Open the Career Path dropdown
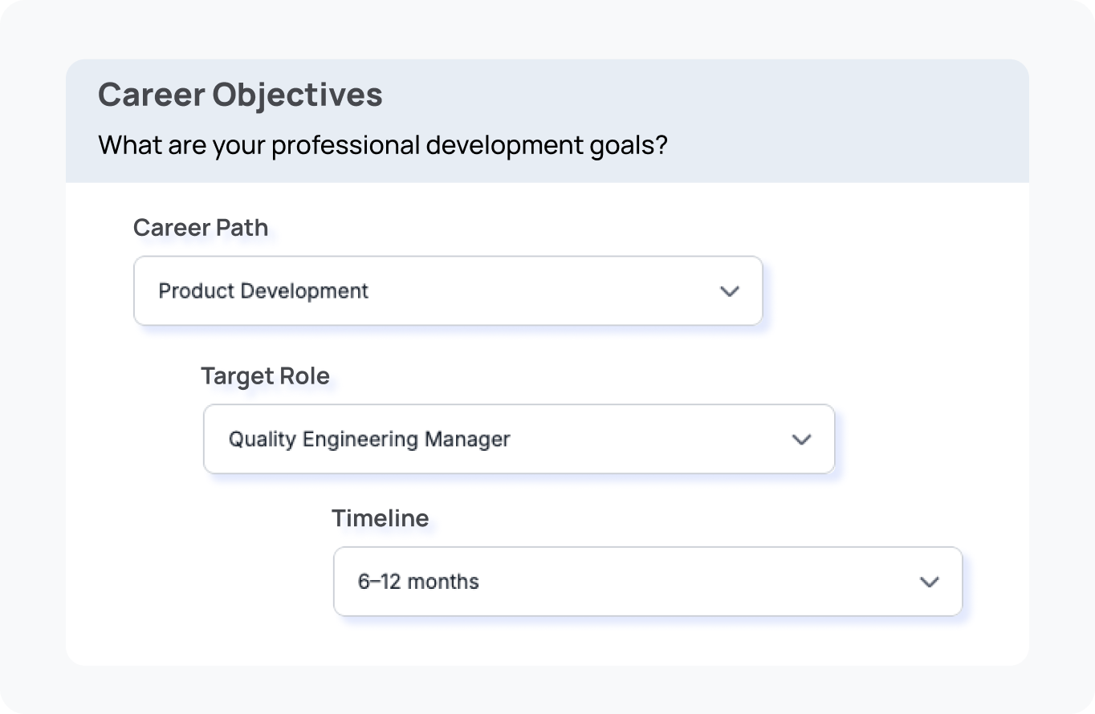Image resolution: width=1095 pixels, height=714 pixels. tap(447, 291)
